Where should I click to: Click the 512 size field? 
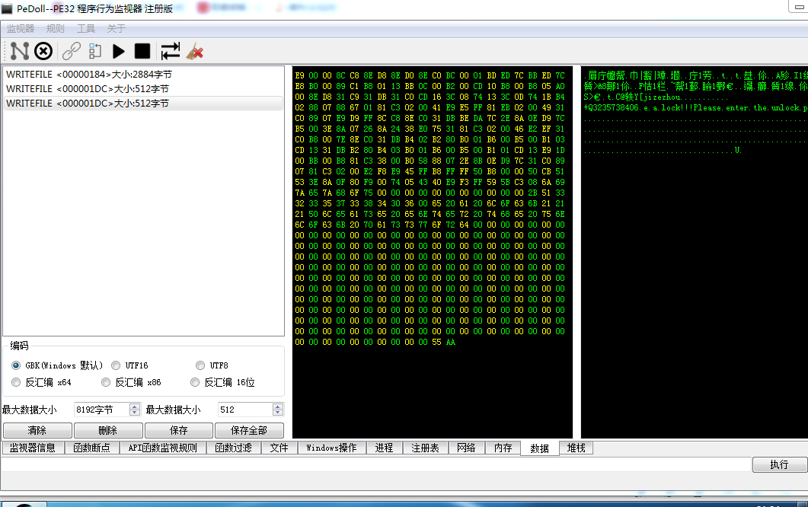[245, 410]
